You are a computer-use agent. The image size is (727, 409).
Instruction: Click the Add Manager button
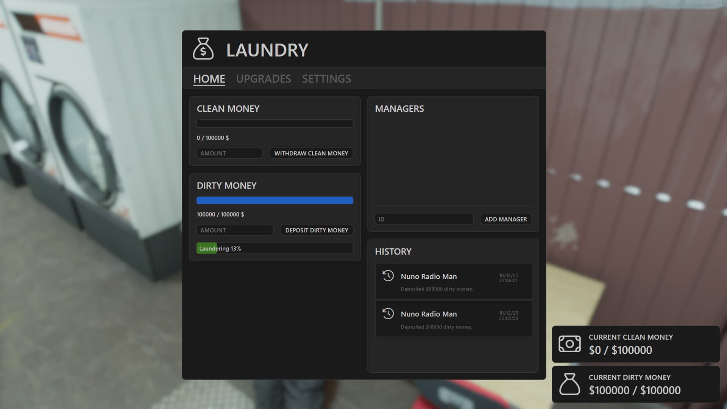pos(505,219)
